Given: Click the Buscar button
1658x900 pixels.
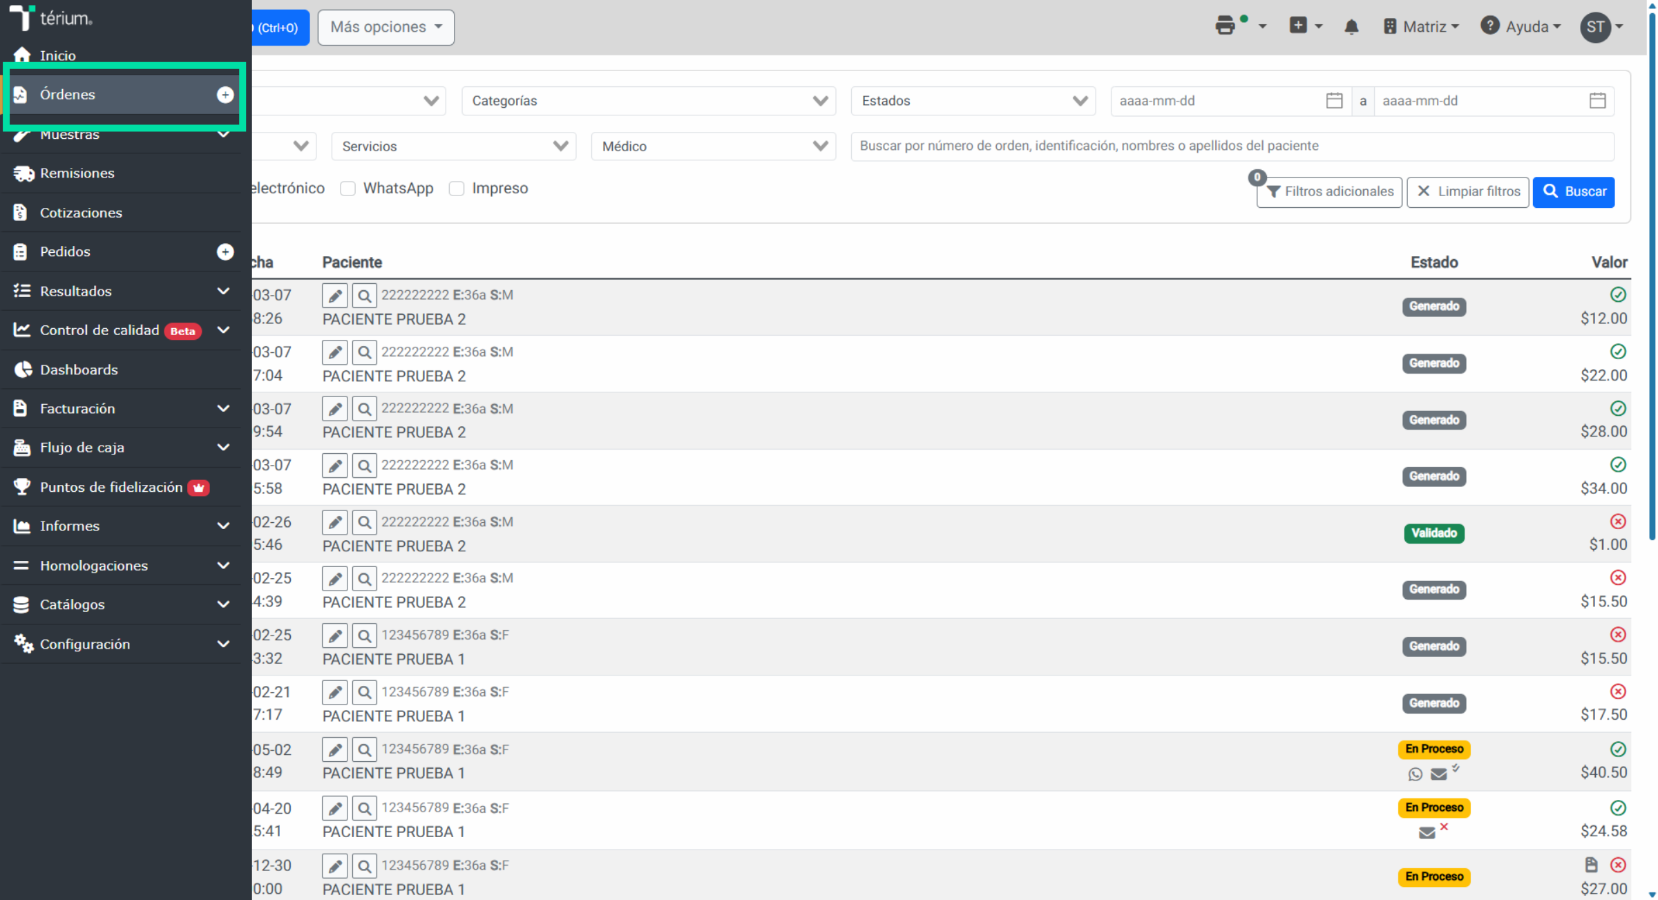Looking at the screenshot, I should click(1574, 192).
